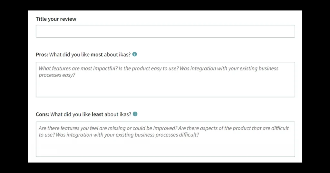330x173 pixels.
Task: Click the bold "Cons:" label
Action: tap(42, 114)
